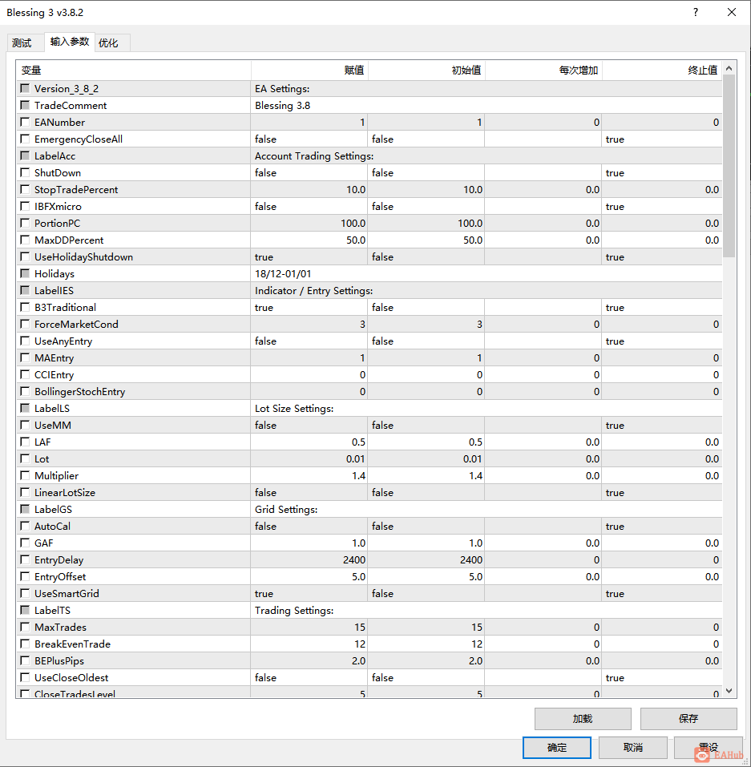Click the 终止值 column header
Screen dimensions: 751x767
[x=662, y=71]
